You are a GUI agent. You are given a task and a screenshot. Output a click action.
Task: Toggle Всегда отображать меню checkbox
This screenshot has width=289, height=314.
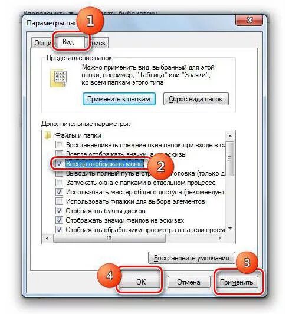[x=59, y=164]
